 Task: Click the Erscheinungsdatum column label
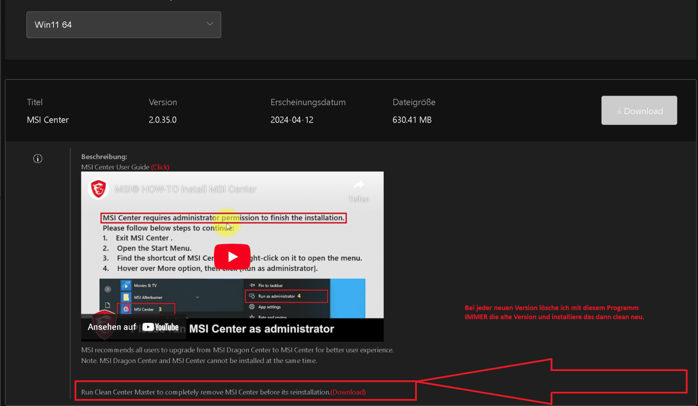click(x=308, y=102)
